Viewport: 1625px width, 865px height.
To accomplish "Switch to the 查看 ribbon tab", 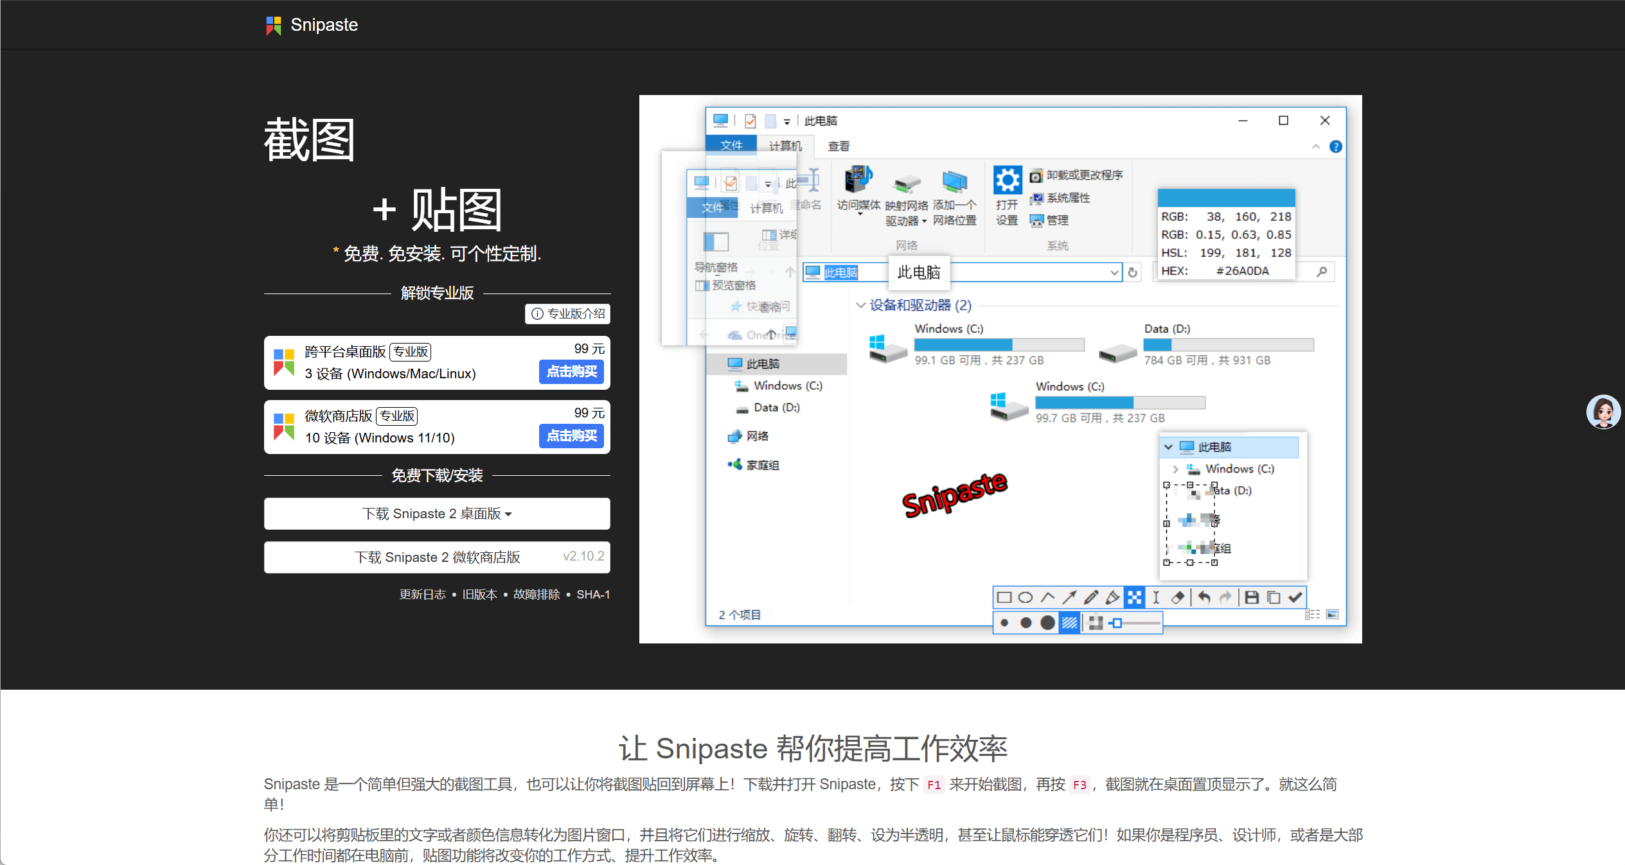I will tap(839, 146).
